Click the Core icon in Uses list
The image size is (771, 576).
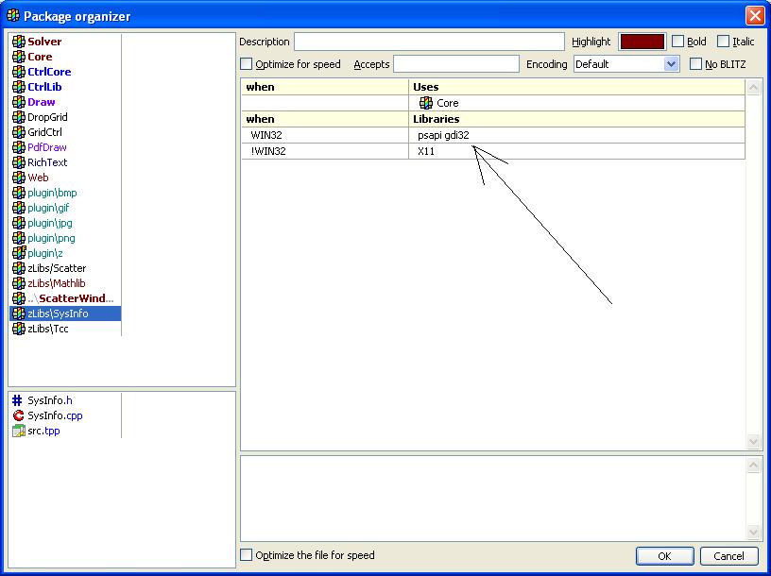(x=426, y=103)
